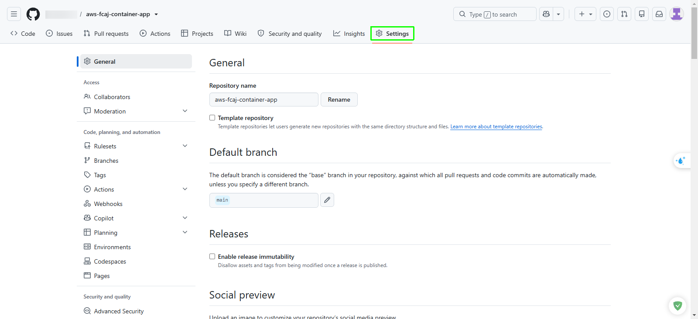
Task: Open the Pull requests tab
Action: 106,34
